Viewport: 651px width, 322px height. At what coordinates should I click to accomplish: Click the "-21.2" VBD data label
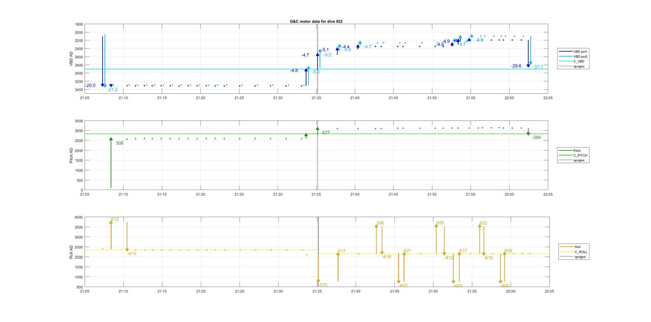point(113,90)
